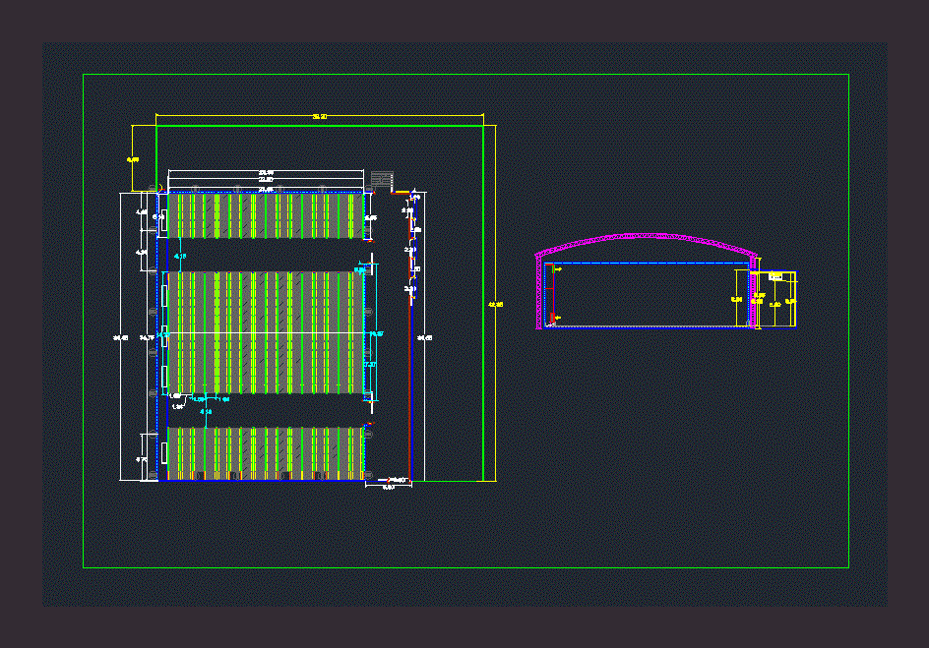Pick the white dimension below plan's bottom-right corner
Screen dimensions: 929x648
tap(389, 486)
